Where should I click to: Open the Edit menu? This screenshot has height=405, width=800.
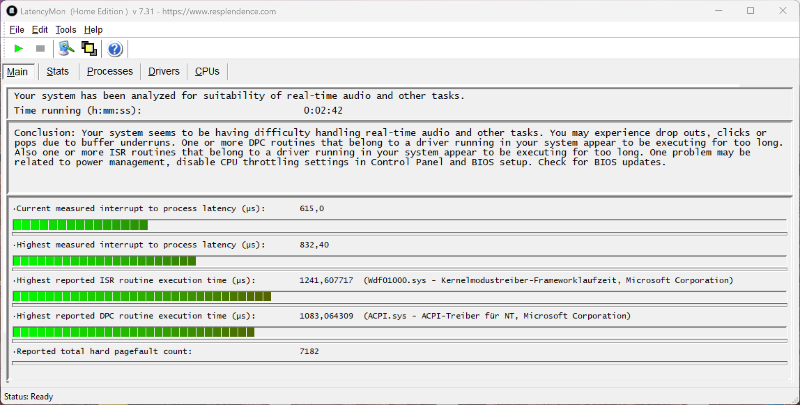coord(40,30)
